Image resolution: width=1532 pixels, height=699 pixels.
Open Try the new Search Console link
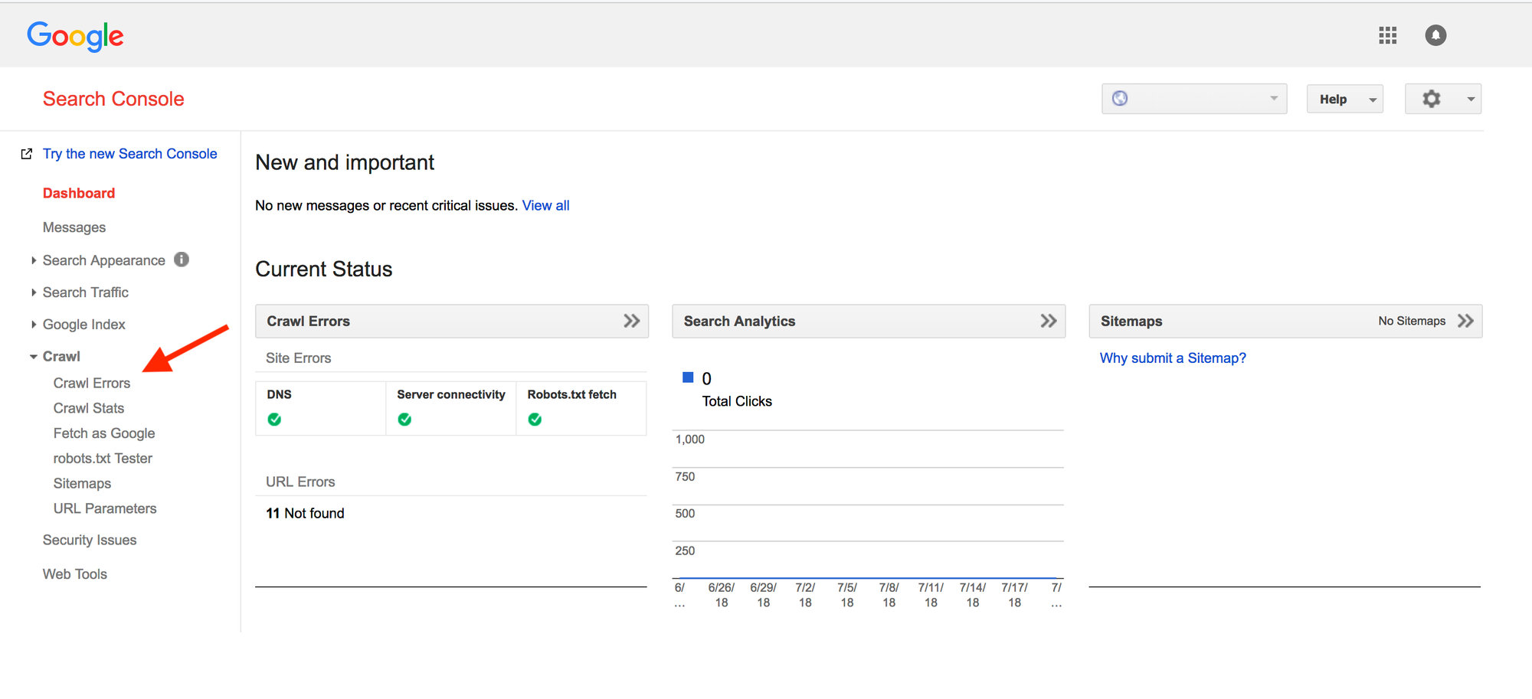129,154
